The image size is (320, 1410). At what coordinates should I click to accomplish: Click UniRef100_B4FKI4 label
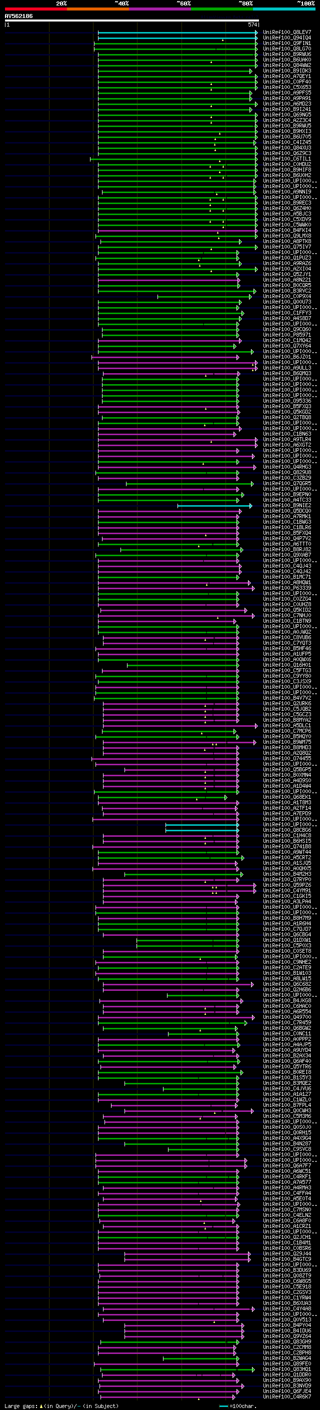point(287,231)
